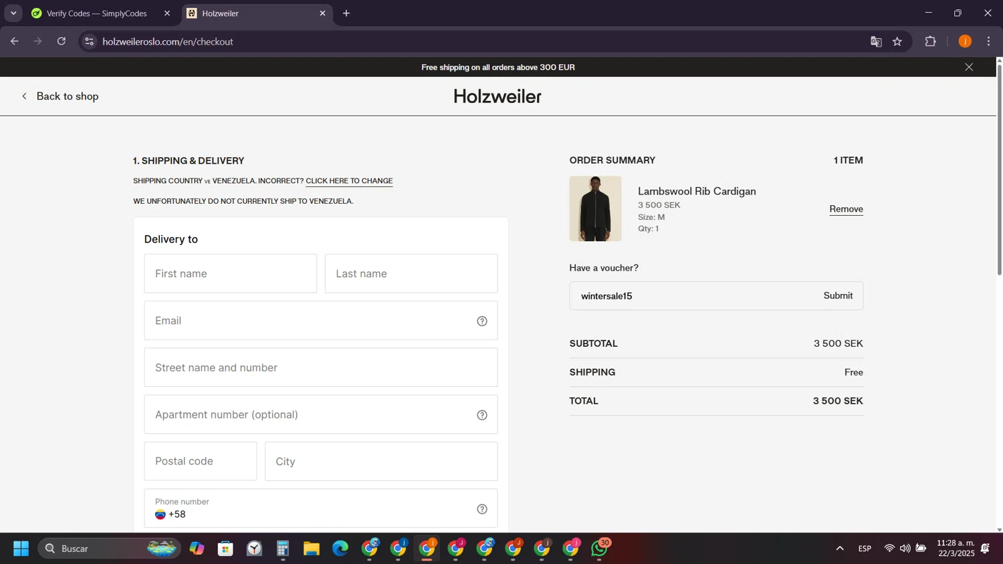Viewport: 1003px width, 564px height.
Task: Open the tab search dropdown arrow
Action: (x=13, y=13)
